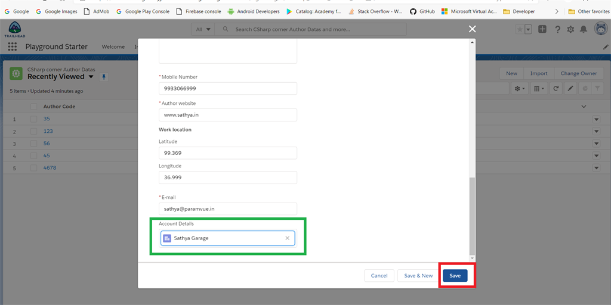Open the Developer bookmarks folder
Screen dimensions: 611x305
click(519, 11)
